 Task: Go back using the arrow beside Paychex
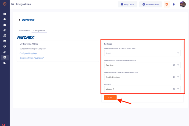click(19, 20)
